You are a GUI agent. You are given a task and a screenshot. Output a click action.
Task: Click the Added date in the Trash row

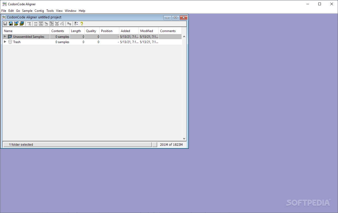point(129,42)
